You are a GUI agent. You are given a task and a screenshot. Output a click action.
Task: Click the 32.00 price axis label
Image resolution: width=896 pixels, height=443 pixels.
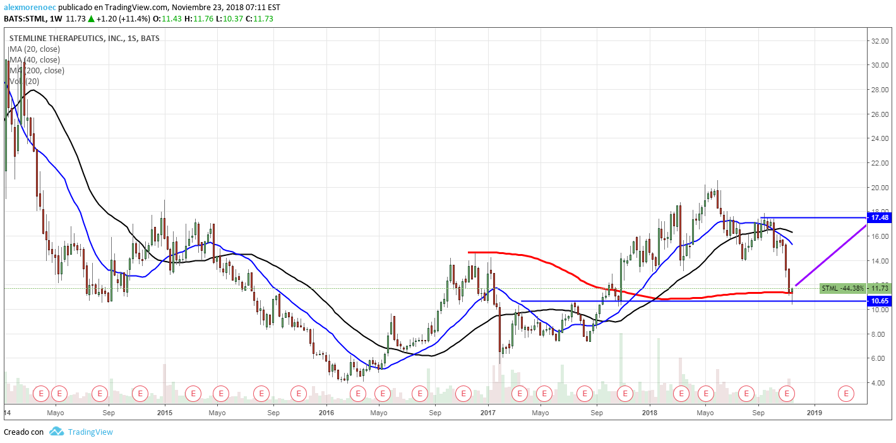(x=880, y=40)
